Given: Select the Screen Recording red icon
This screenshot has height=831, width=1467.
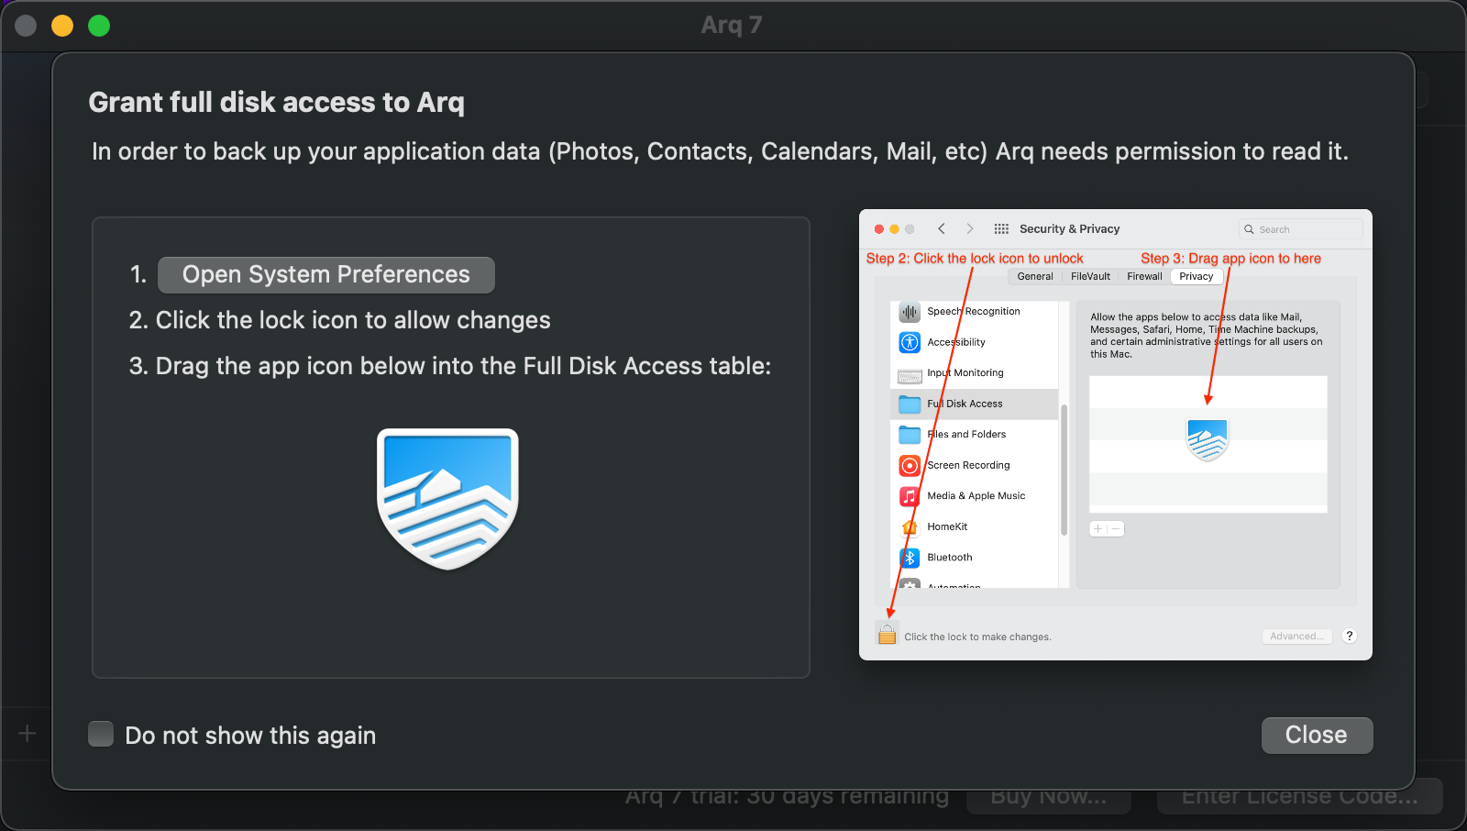Looking at the screenshot, I should [x=910, y=466].
